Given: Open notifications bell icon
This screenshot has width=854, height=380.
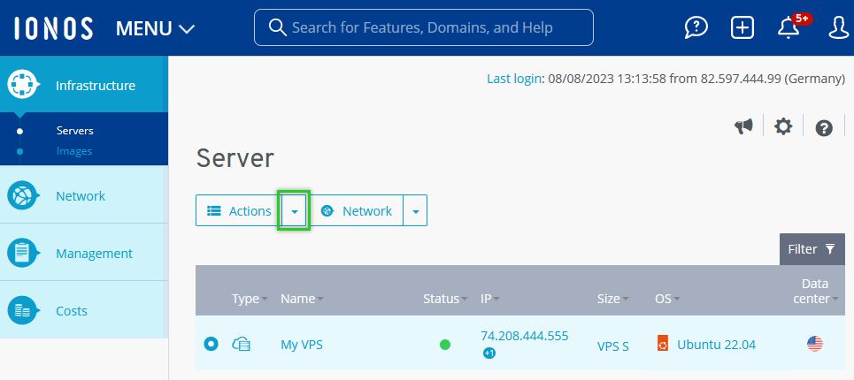Looking at the screenshot, I should tap(789, 28).
